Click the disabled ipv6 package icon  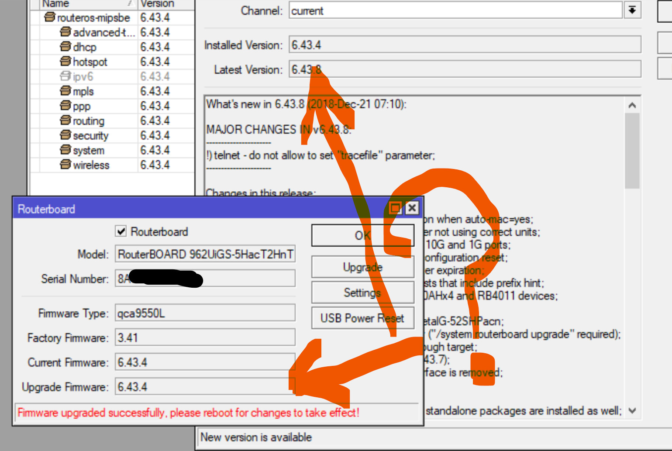tap(65, 76)
